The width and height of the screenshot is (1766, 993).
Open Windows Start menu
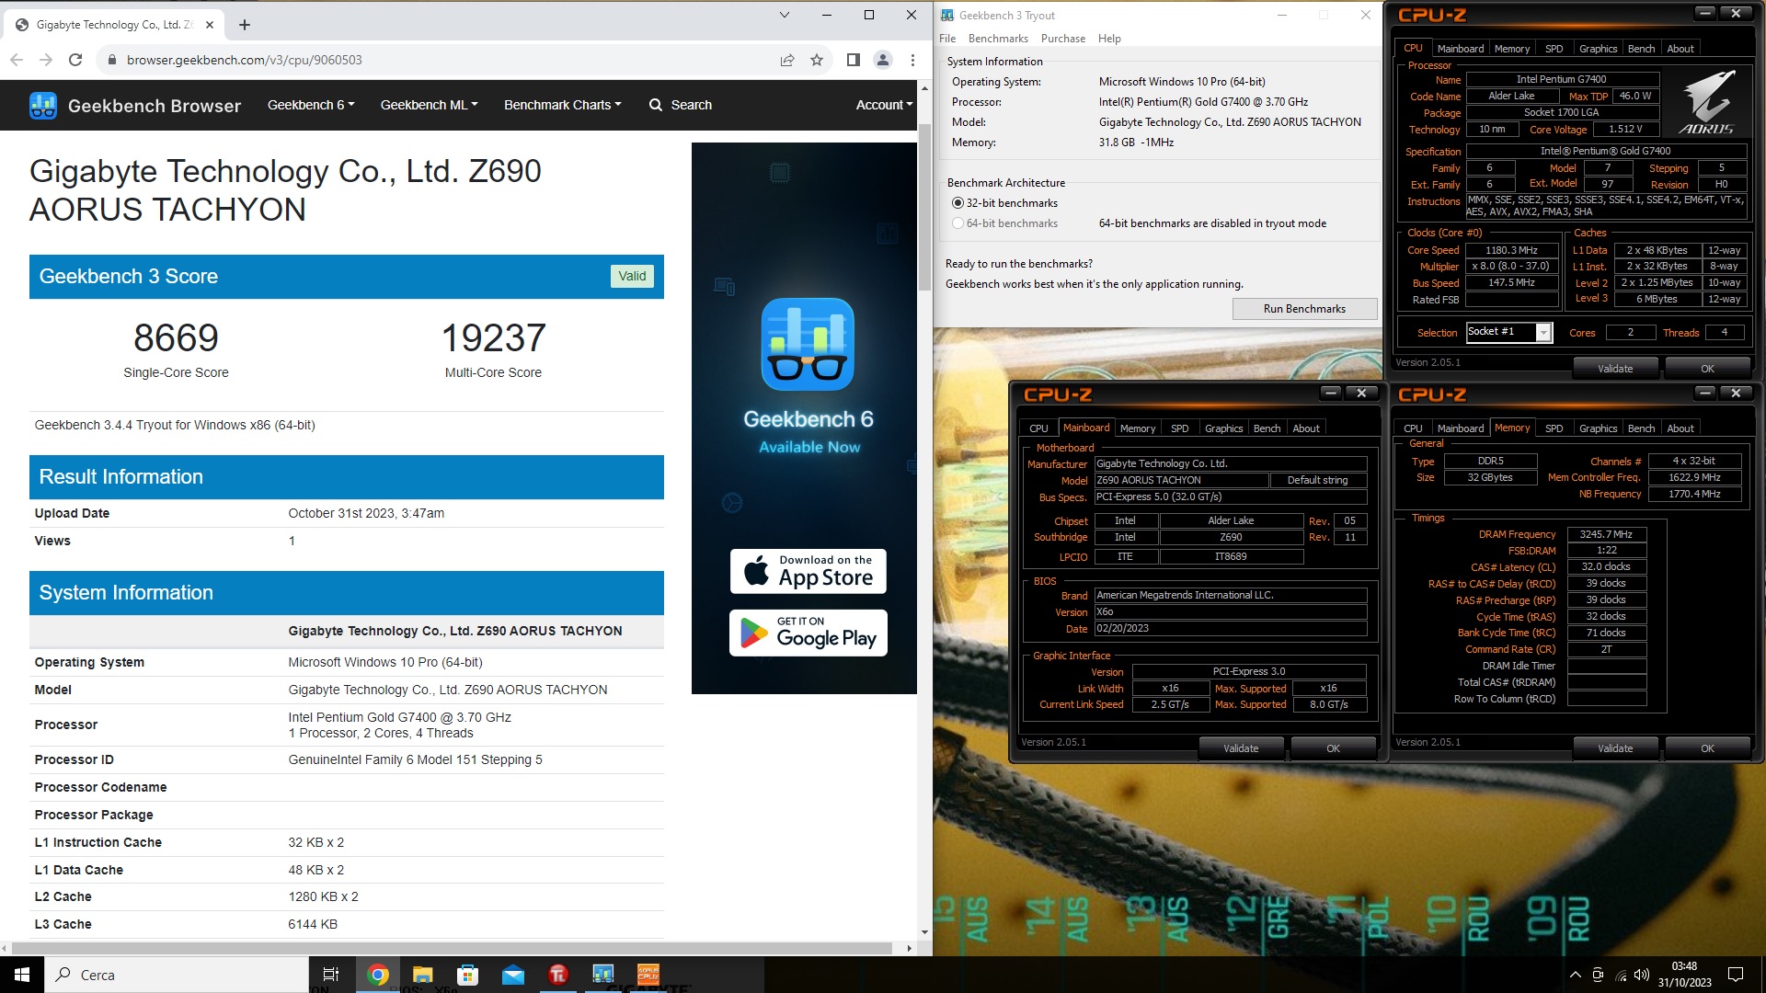22,975
